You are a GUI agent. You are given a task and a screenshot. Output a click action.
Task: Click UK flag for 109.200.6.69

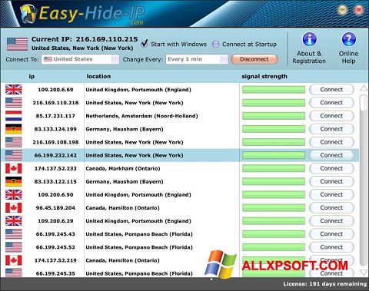pyautogui.click(x=14, y=90)
